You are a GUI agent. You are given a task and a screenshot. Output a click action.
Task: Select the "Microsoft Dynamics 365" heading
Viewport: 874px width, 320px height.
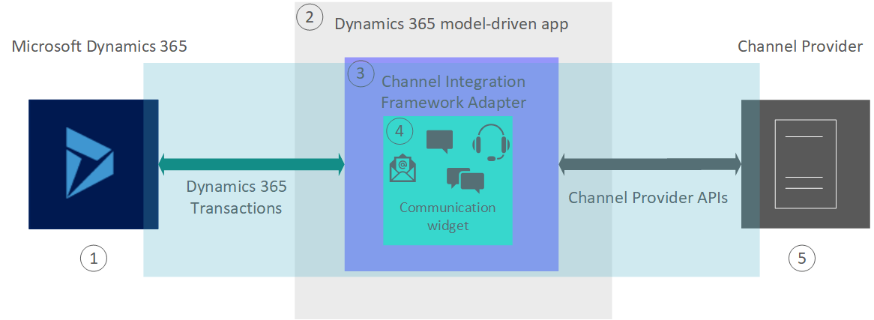point(100,46)
